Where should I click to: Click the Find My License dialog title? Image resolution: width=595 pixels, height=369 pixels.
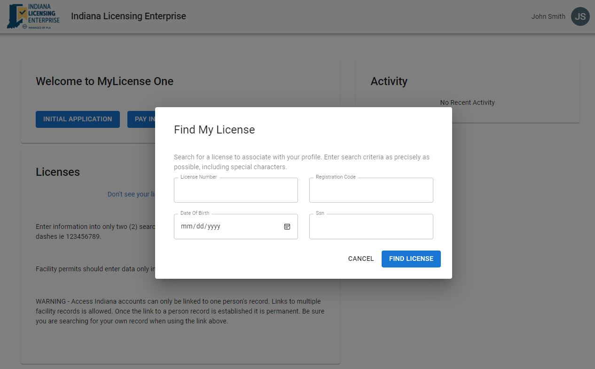click(x=214, y=130)
